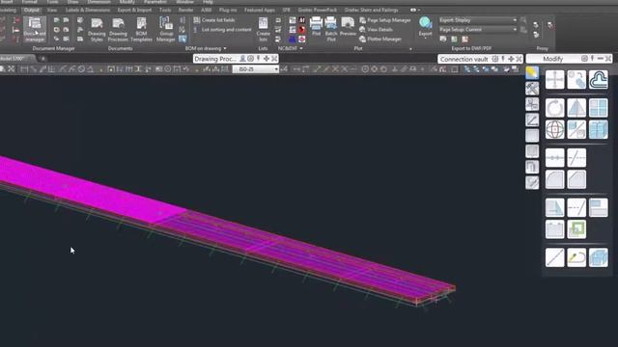This screenshot has width=618, height=347.
Task: Open the Window menu
Action: click(184, 2)
